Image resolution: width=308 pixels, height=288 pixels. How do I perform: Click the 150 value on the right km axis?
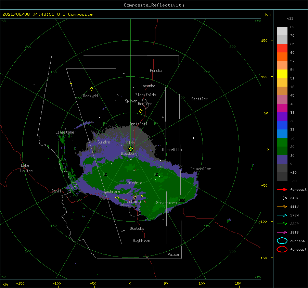click(264, 40)
